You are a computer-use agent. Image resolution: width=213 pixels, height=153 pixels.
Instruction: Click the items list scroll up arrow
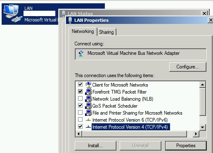coord(202,85)
